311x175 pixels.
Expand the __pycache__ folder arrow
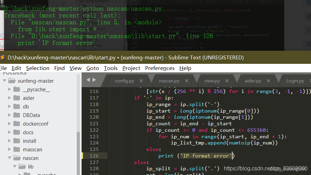click(9, 89)
